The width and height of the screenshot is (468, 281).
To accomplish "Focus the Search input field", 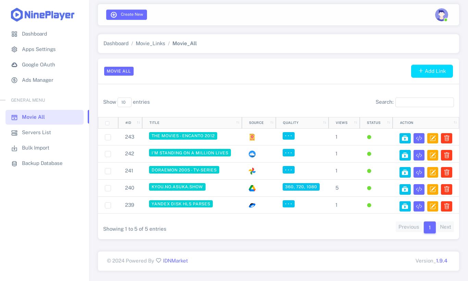I will [424, 102].
